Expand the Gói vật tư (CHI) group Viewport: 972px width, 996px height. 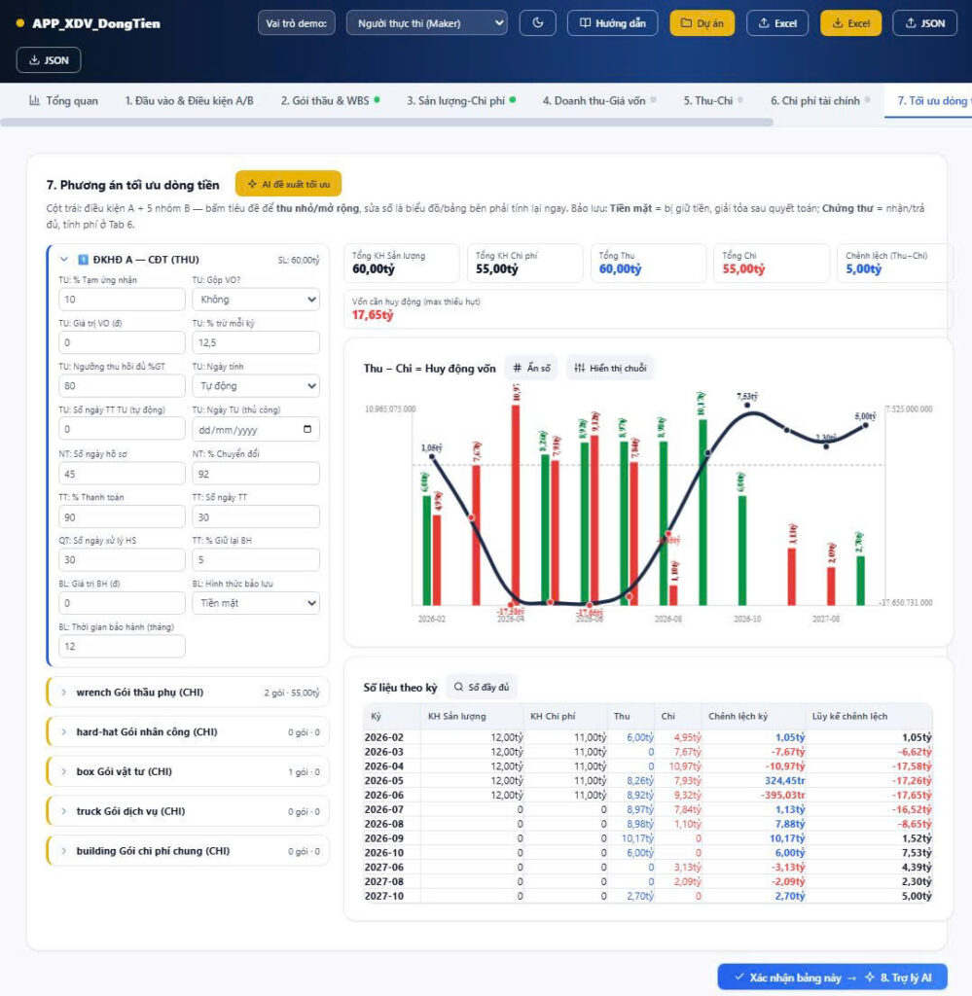point(188,771)
